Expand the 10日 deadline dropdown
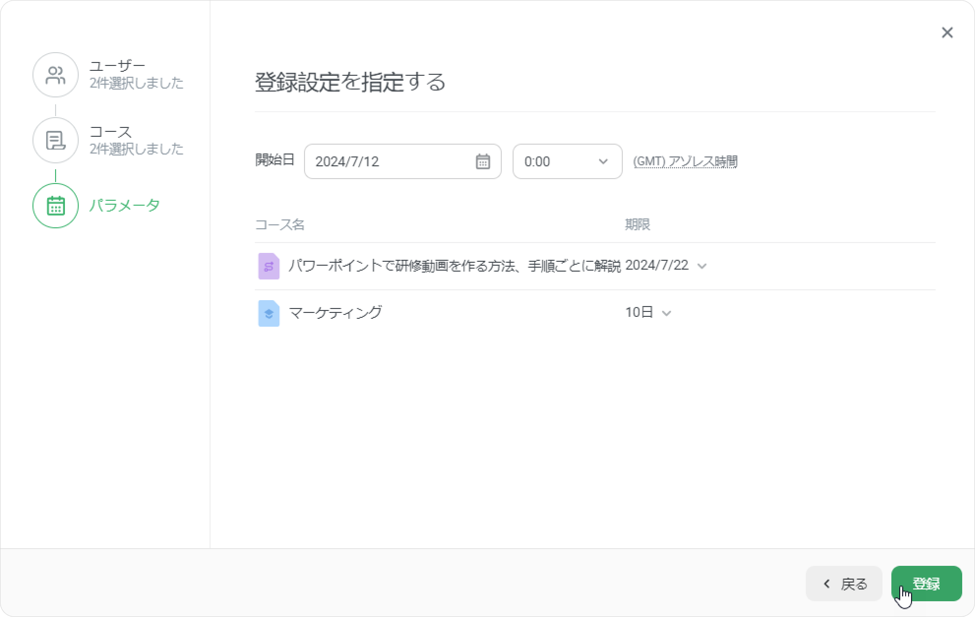 coord(648,312)
